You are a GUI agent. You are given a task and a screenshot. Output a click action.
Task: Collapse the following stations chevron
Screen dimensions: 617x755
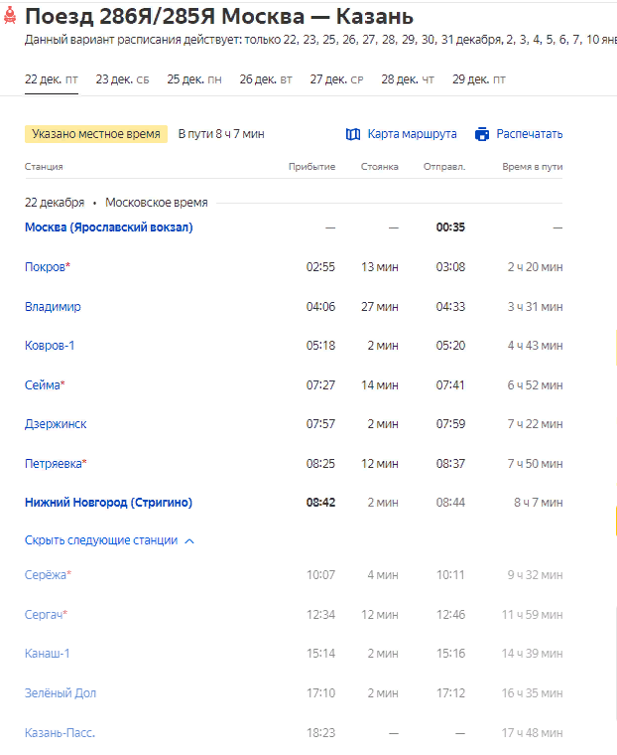pyautogui.click(x=189, y=541)
